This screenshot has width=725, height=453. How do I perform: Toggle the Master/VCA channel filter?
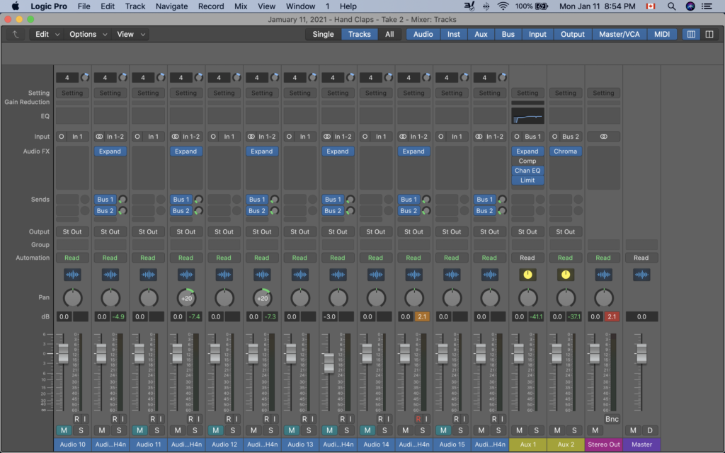pos(619,34)
